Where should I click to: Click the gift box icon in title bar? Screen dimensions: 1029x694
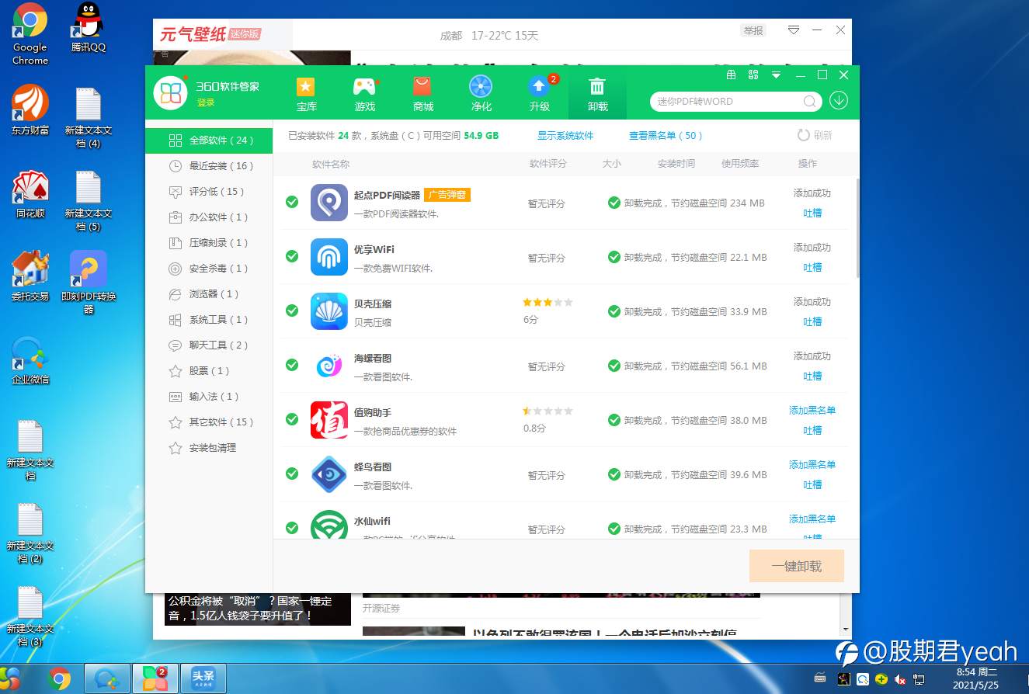click(731, 75)
